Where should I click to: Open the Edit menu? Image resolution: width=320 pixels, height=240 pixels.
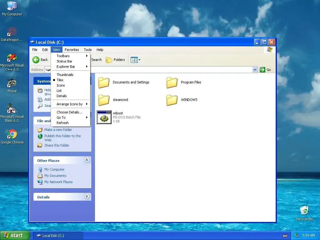(45, 50)
